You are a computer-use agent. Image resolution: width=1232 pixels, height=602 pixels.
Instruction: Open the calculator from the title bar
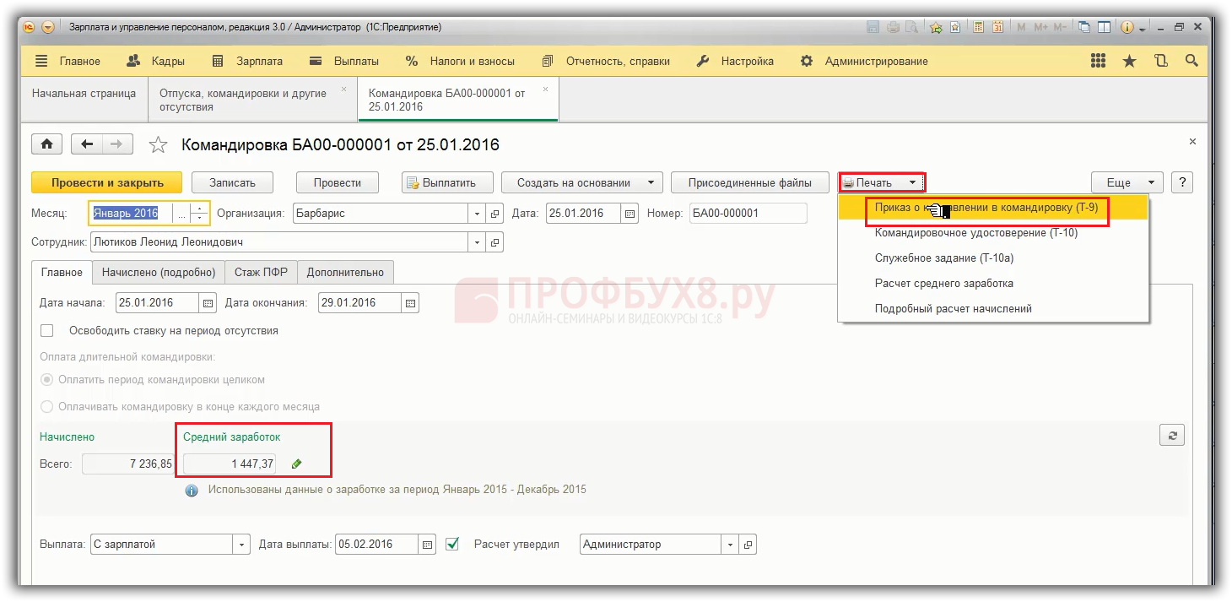point(979,27)
